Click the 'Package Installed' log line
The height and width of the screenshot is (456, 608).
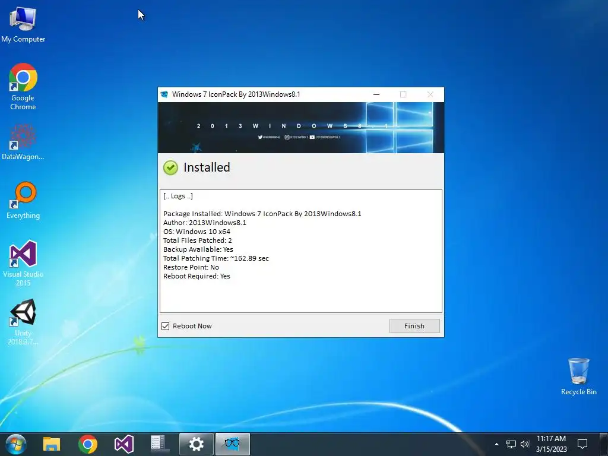pyautogui.click(x=262, y=214)
